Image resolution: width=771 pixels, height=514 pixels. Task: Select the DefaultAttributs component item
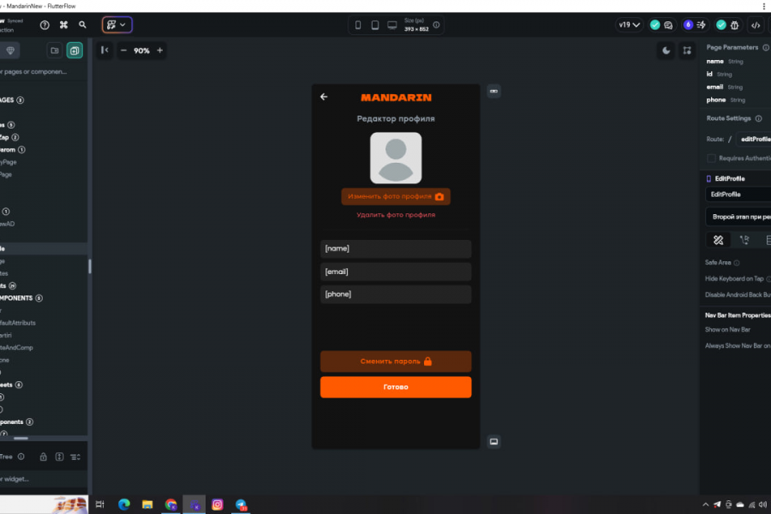(x=18, y=323)
